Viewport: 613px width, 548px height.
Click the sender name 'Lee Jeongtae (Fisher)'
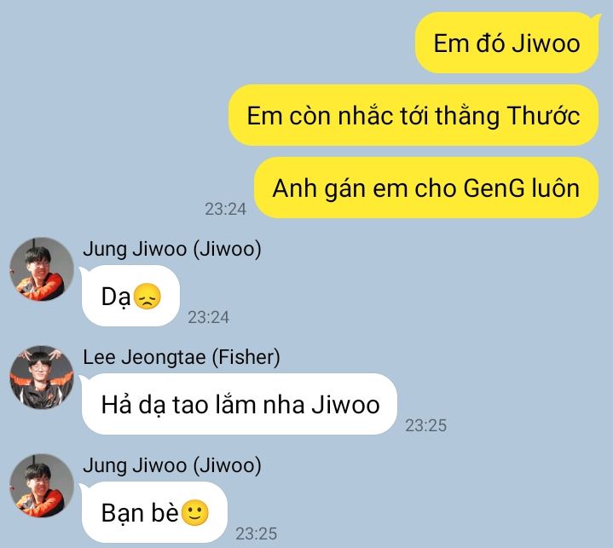[182, 357]
